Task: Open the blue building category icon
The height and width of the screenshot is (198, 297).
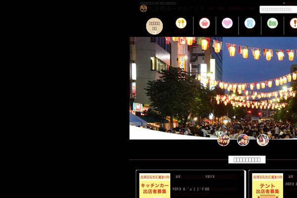Action: (249, 23)
